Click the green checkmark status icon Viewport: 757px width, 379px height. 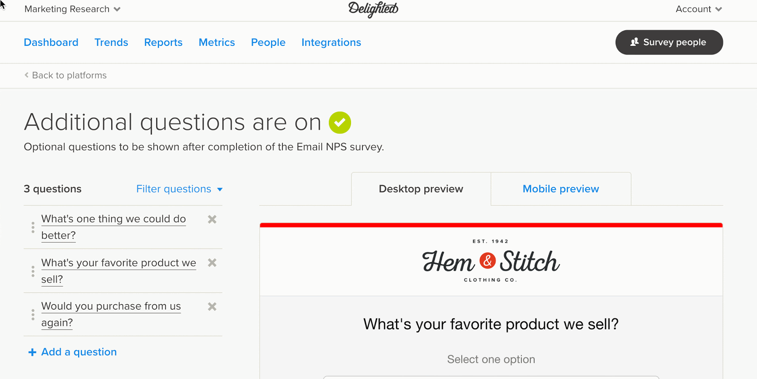coord(340,123)
